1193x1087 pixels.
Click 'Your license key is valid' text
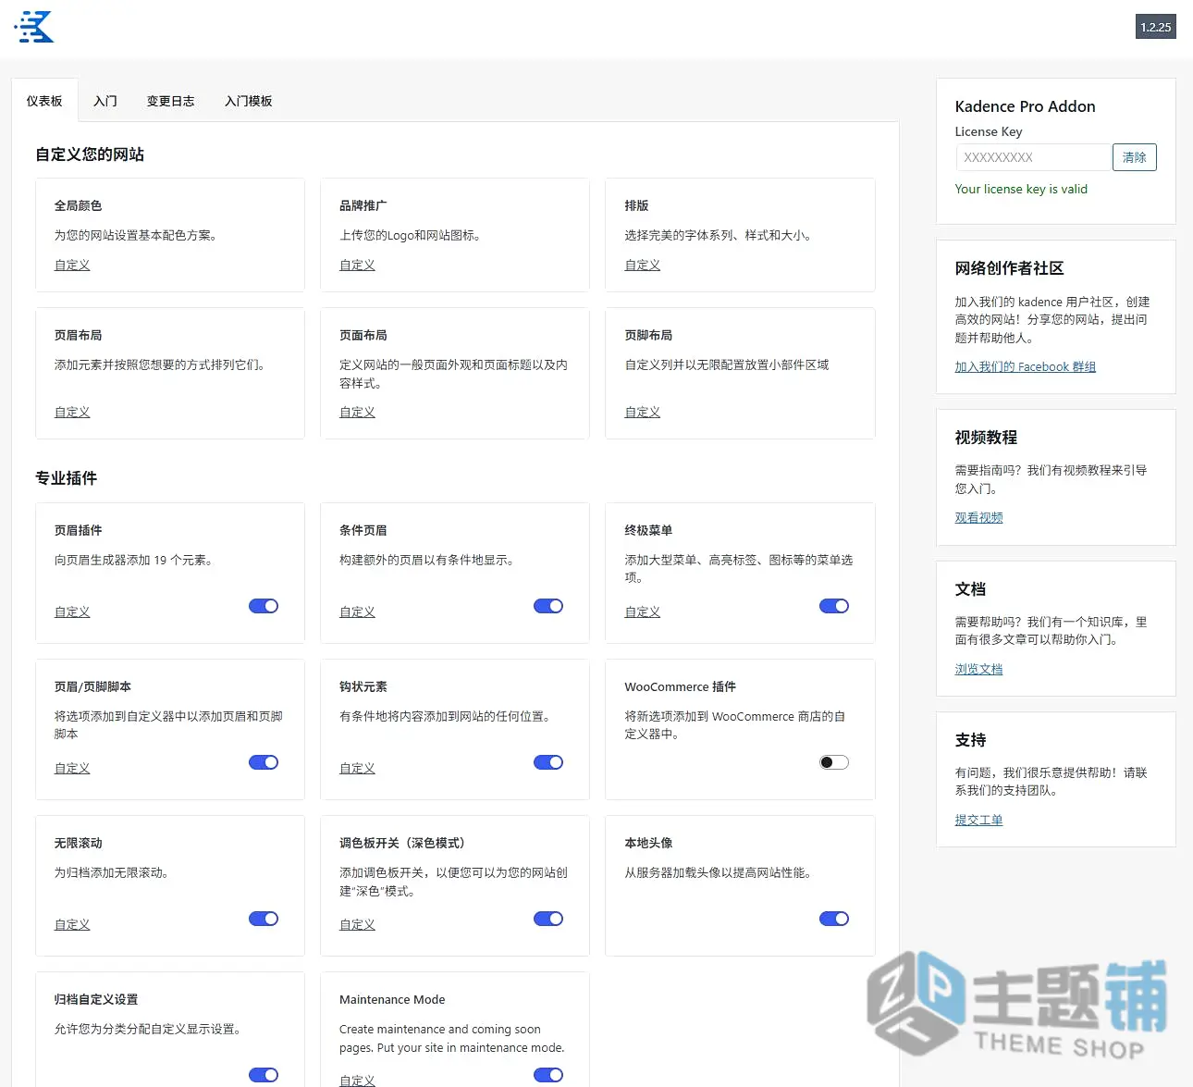click(1021, 189)
